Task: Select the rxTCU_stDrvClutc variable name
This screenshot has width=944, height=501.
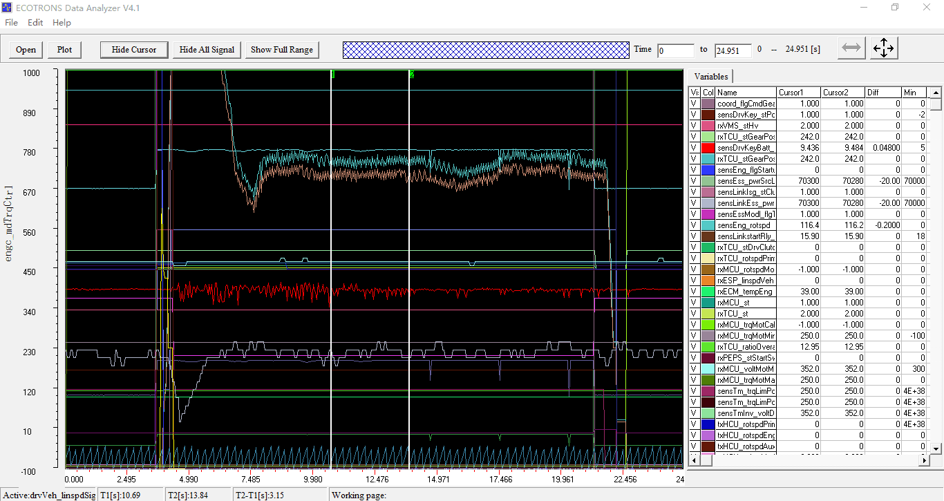Action: pyautogui.click(x=746, y=247)
